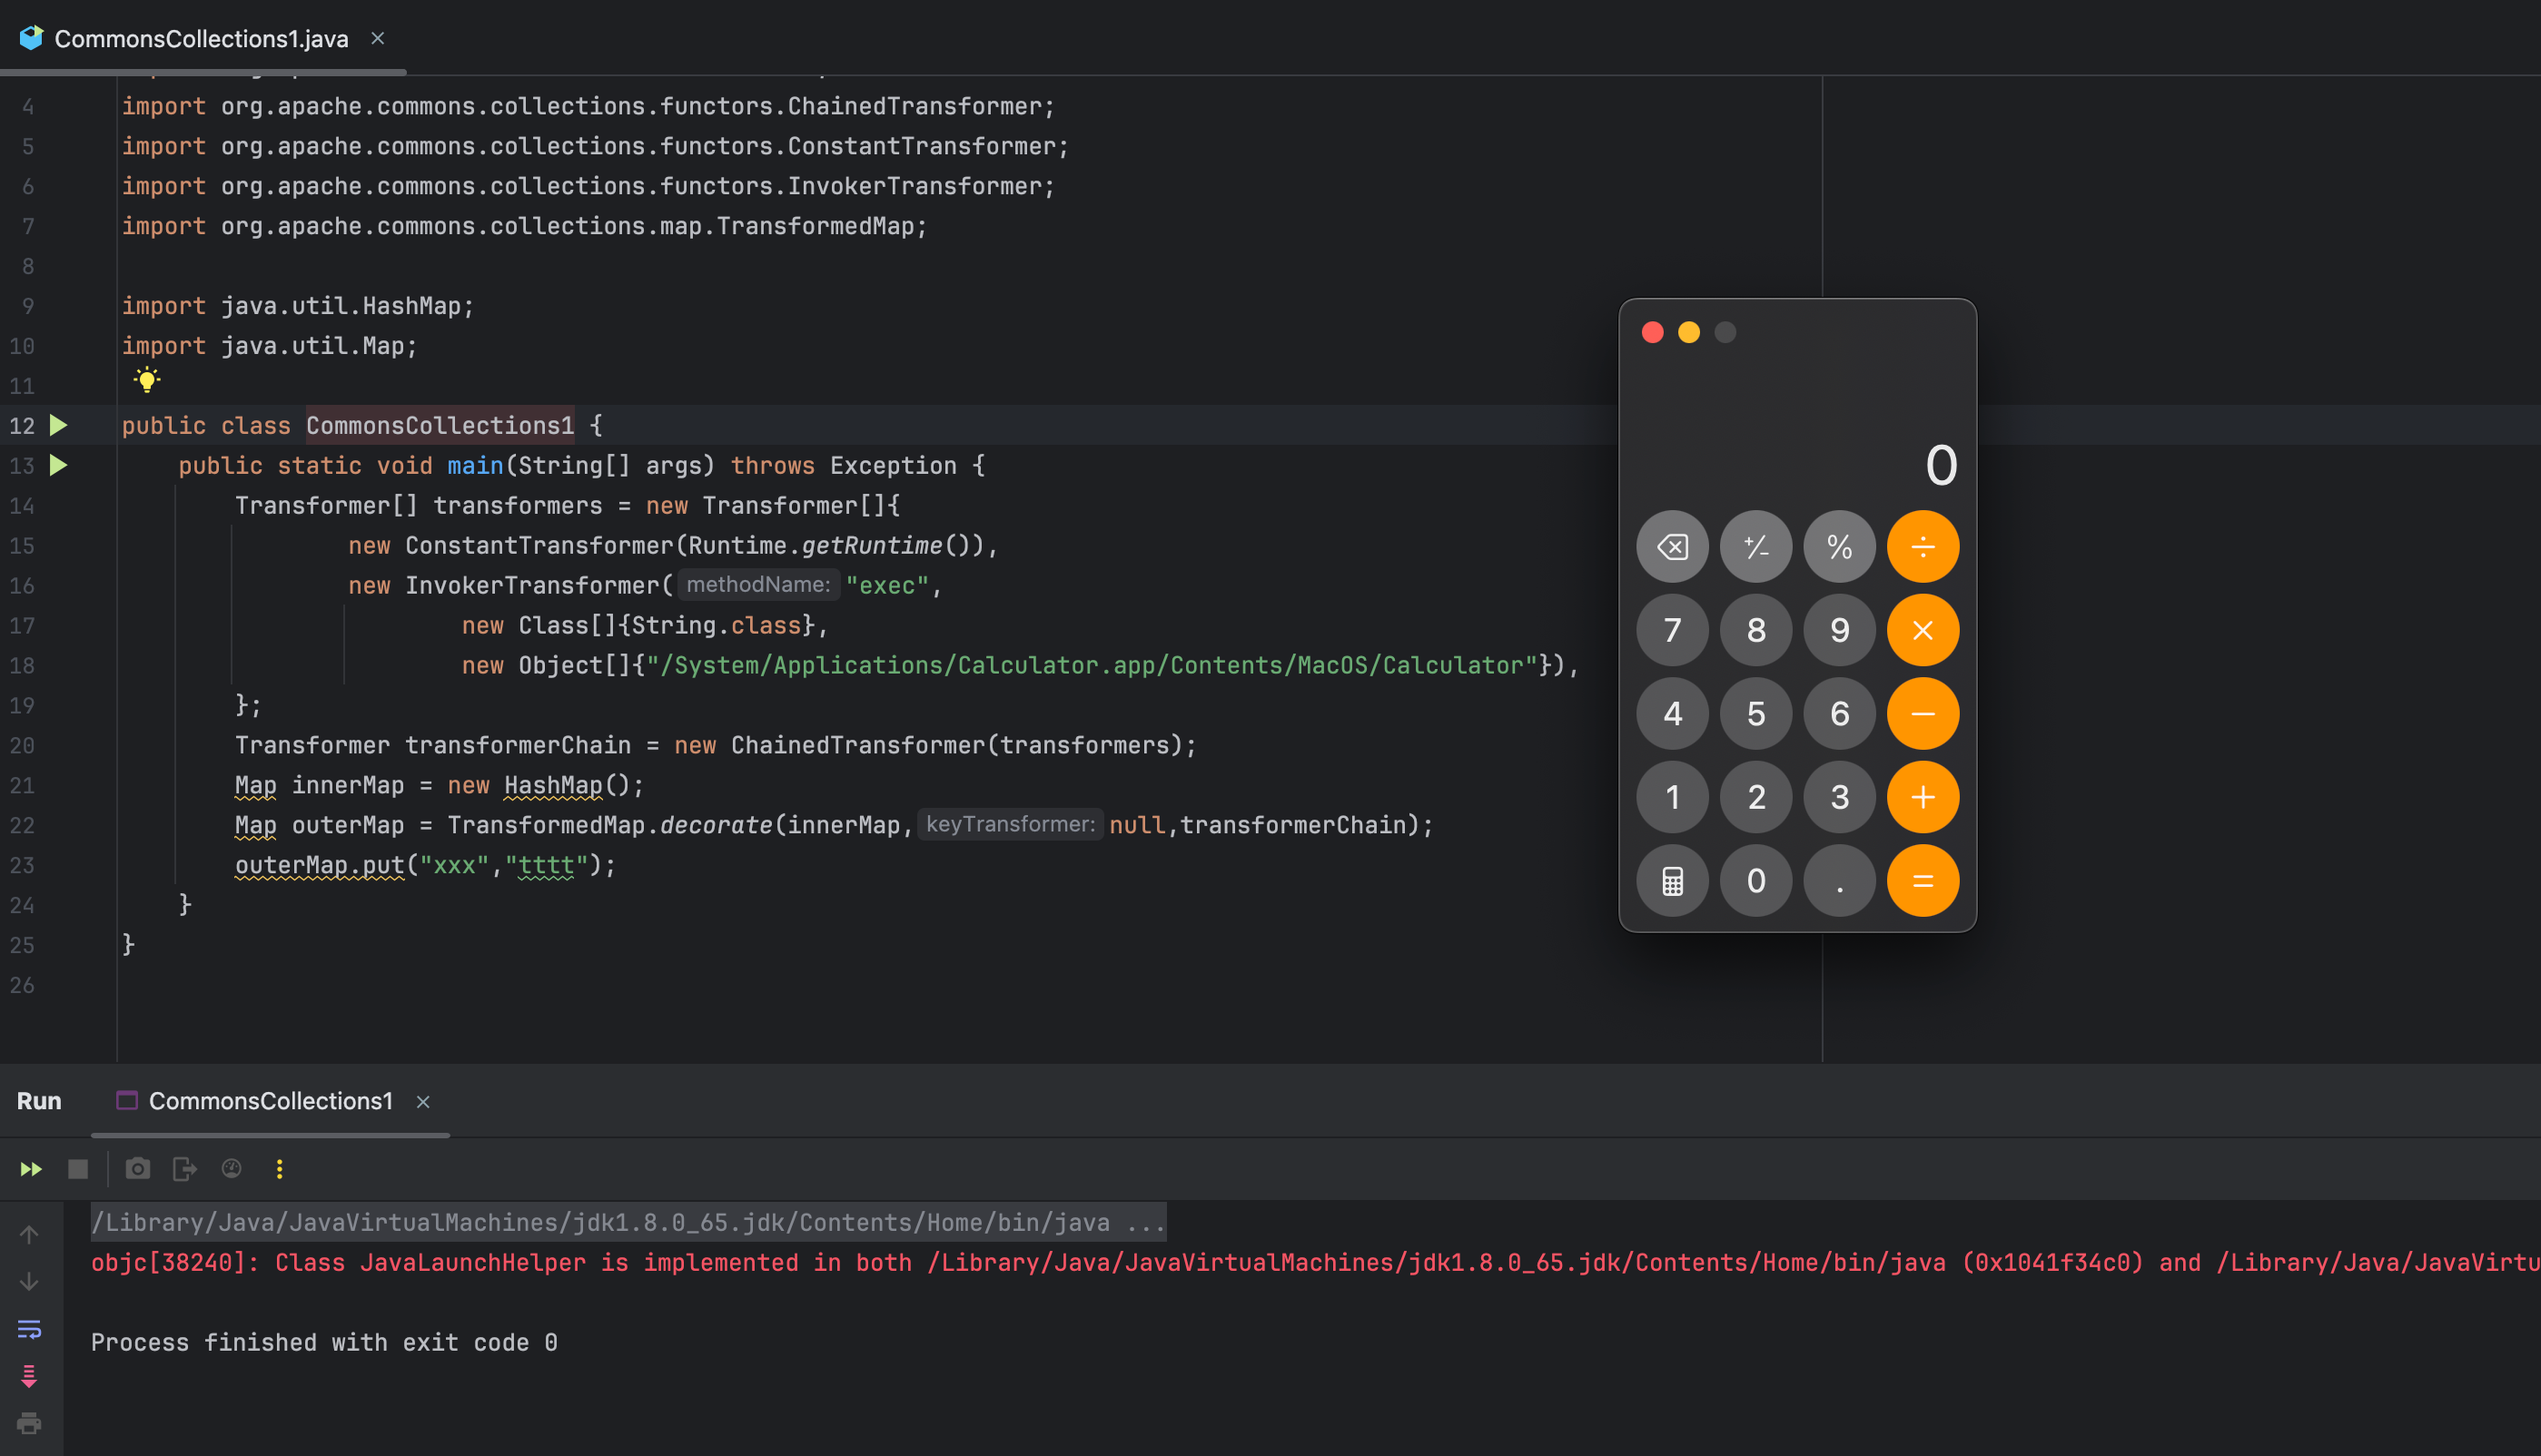Click the up arrow in console sidebar
Screen dimensions: 2541x1456
pos(29,1235)
